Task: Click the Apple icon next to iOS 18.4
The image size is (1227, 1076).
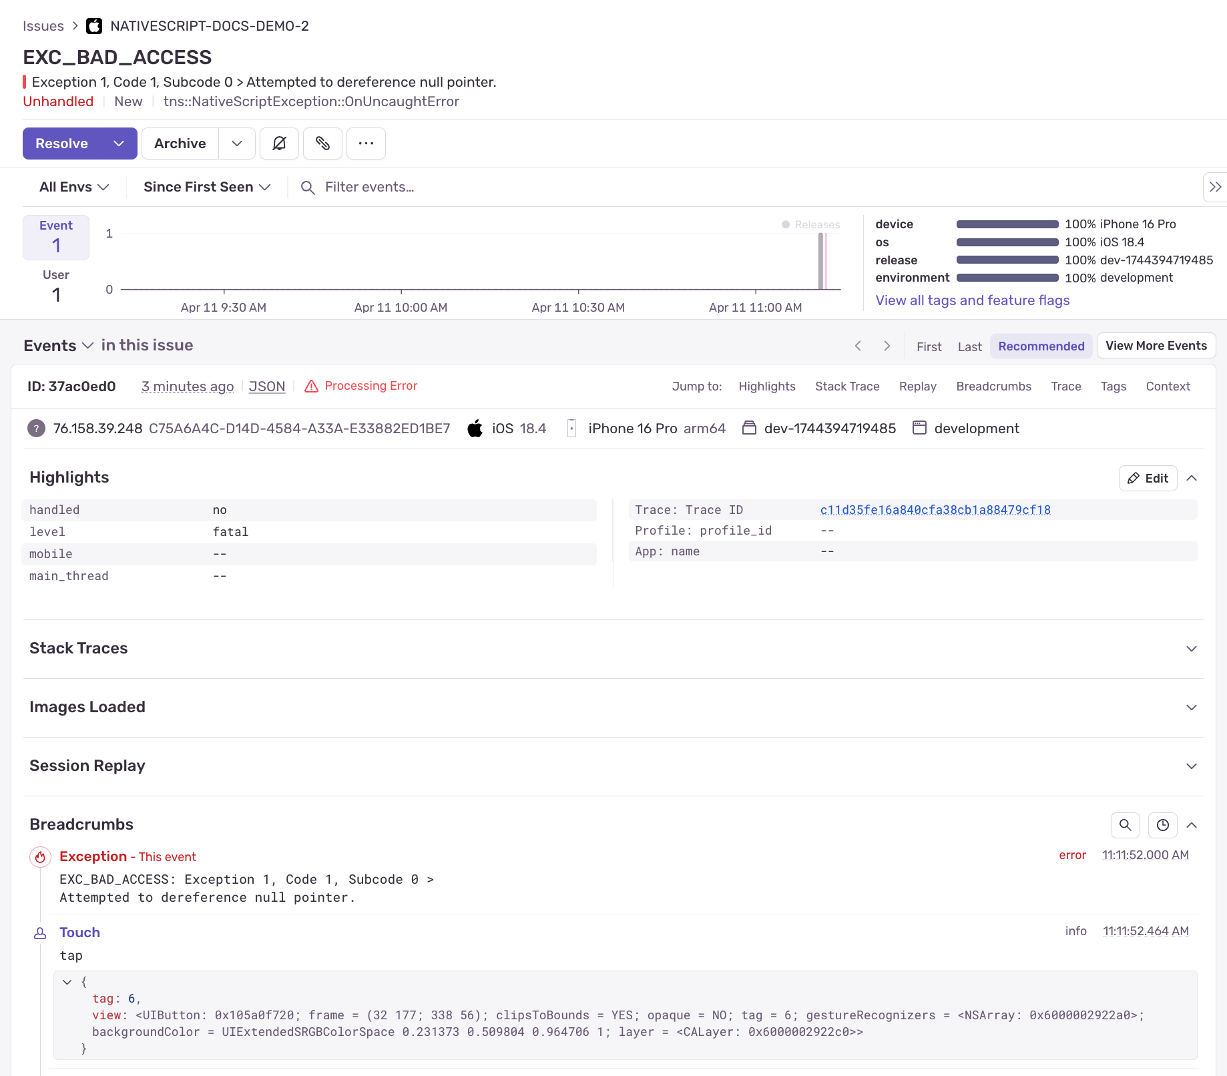Action: coord(475,428)
